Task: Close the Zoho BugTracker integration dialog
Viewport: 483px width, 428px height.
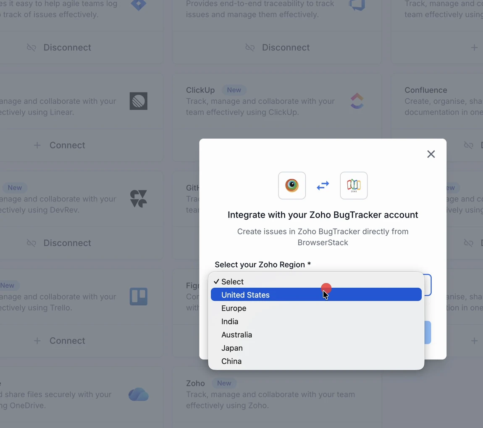Action: (431, 154)
